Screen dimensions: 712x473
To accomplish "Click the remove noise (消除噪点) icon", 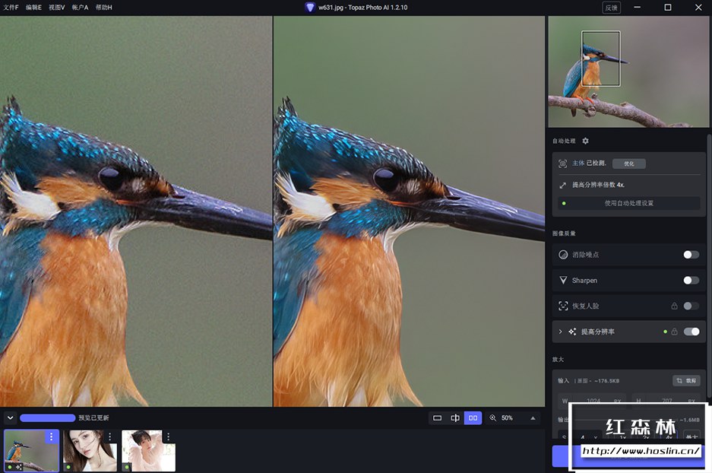I will pyautogui.click(x=563, y=255).
